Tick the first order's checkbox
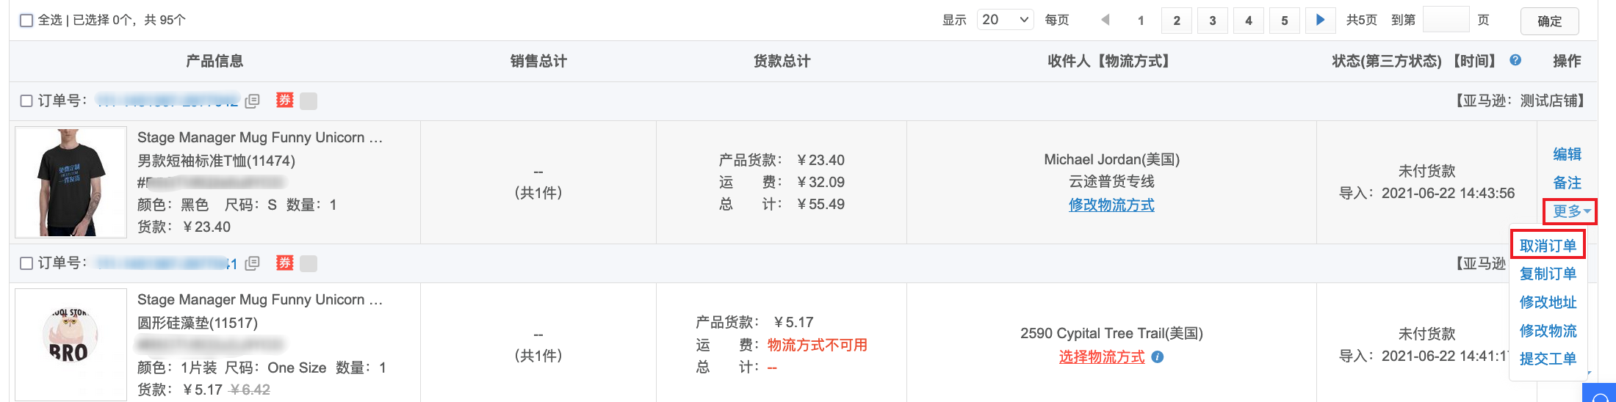1616x402 pixels. click(26, 101)
